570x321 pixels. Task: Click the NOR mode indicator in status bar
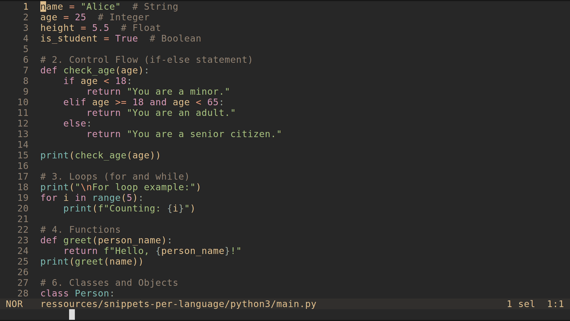14,304
